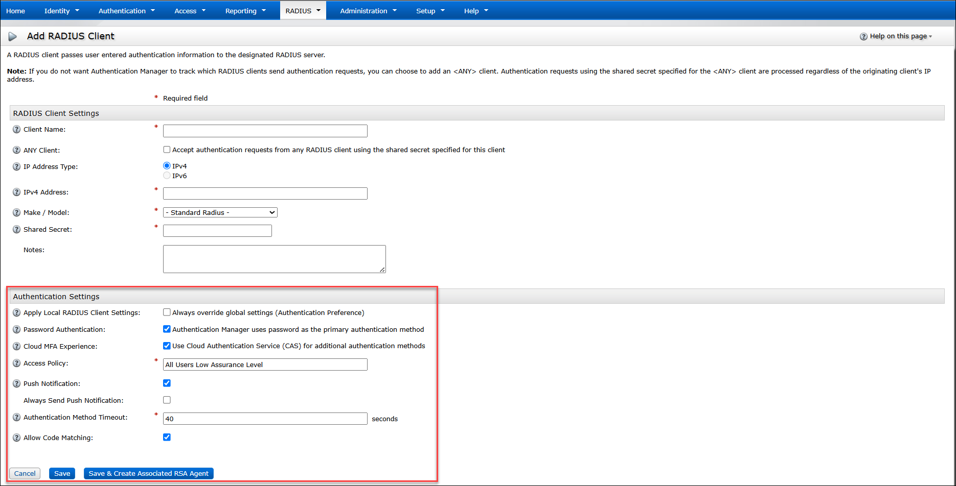Click inside the Notes text area
The height and width of the screenshot is (486, 956).
pos(274,258)
